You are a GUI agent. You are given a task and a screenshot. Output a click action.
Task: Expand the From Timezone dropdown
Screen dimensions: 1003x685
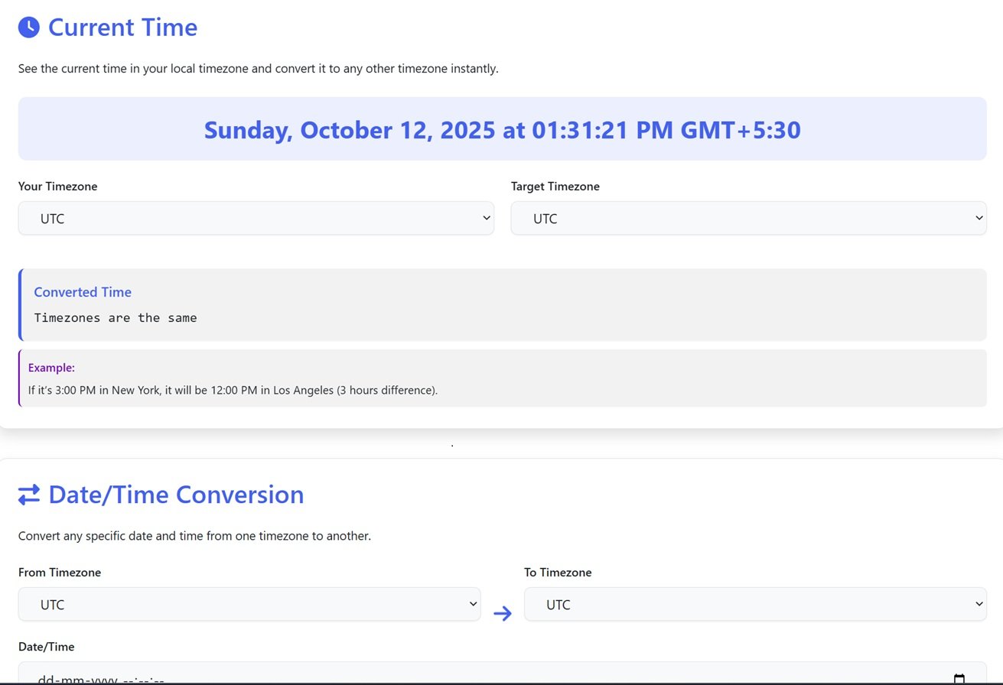[x=249, y=604]
